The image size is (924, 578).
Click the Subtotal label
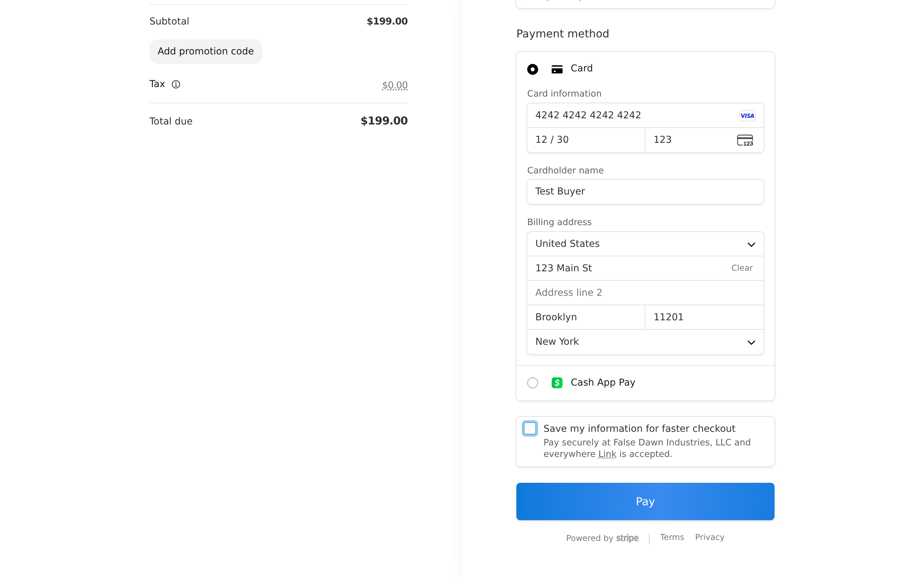tap(169, 21)
